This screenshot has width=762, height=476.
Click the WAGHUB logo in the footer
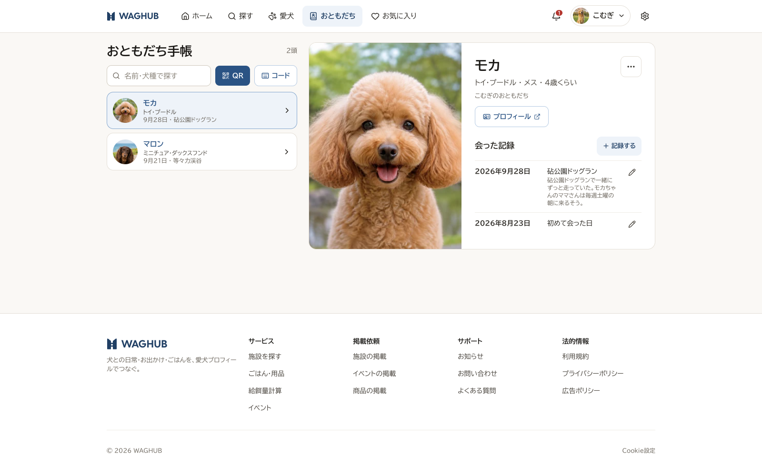pyautogui.click(x=137, y=344)
